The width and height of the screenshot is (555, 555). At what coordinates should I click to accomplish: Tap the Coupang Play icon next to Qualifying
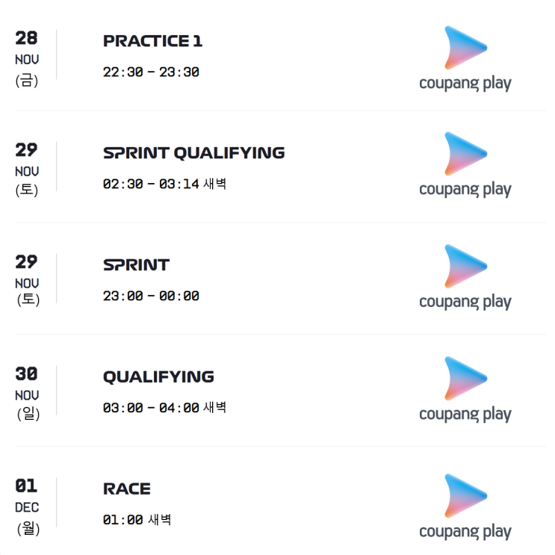(x=465, y=389)
